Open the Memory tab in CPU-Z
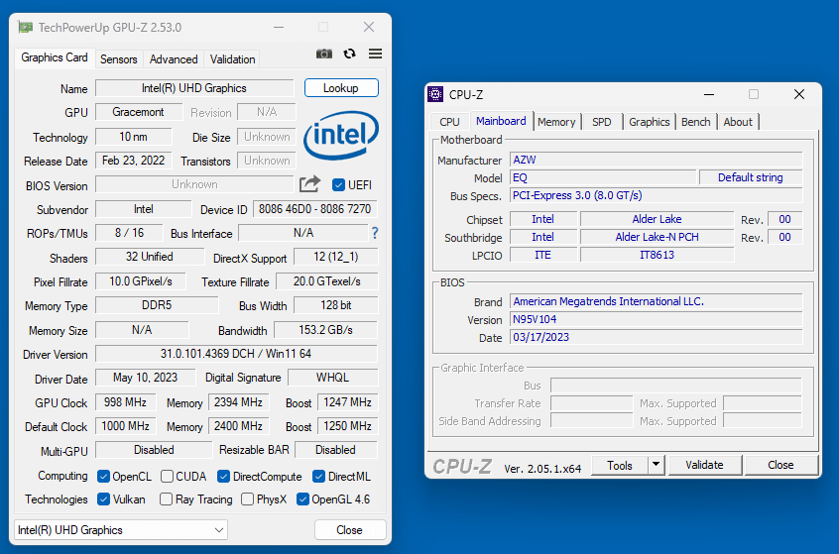 point(556,122)
